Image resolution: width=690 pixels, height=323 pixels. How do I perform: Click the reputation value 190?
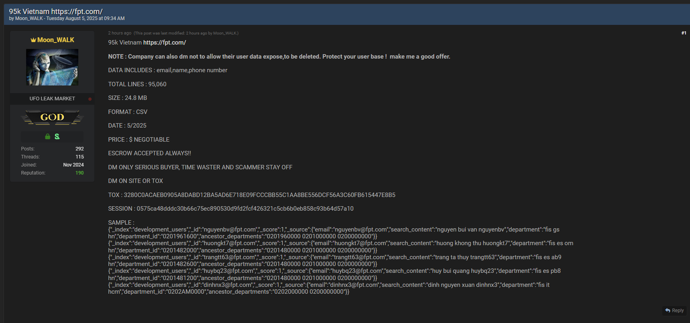point(80,173)
